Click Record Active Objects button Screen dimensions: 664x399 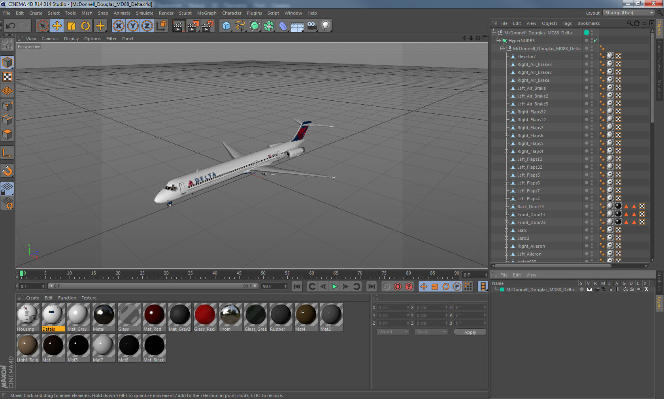pyautogui.click(x=387, y=286)
